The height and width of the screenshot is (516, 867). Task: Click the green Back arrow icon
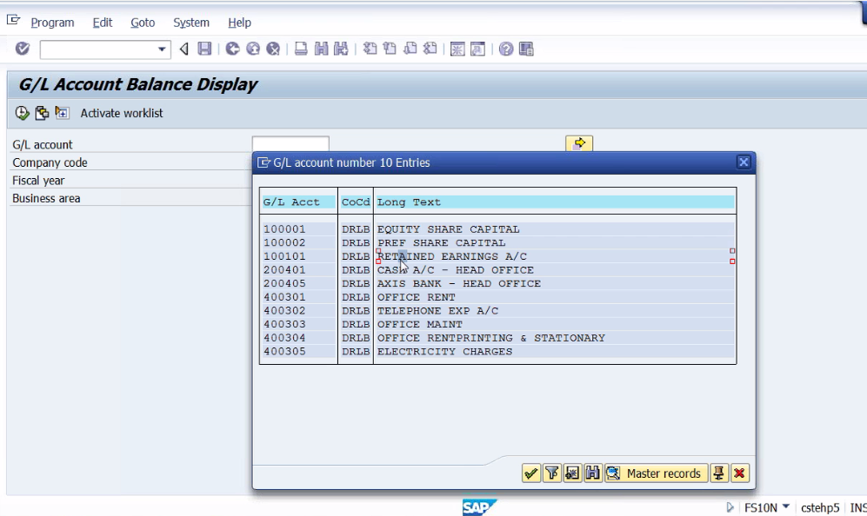[233, 50]
